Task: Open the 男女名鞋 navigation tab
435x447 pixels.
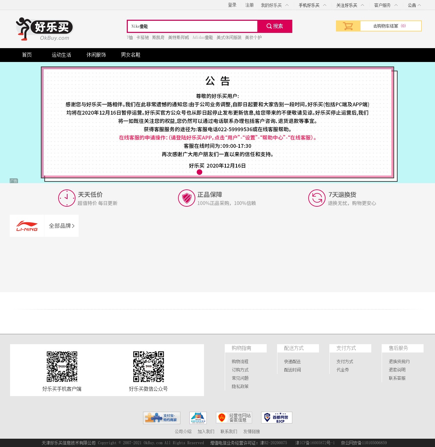Action: (131, 55)
